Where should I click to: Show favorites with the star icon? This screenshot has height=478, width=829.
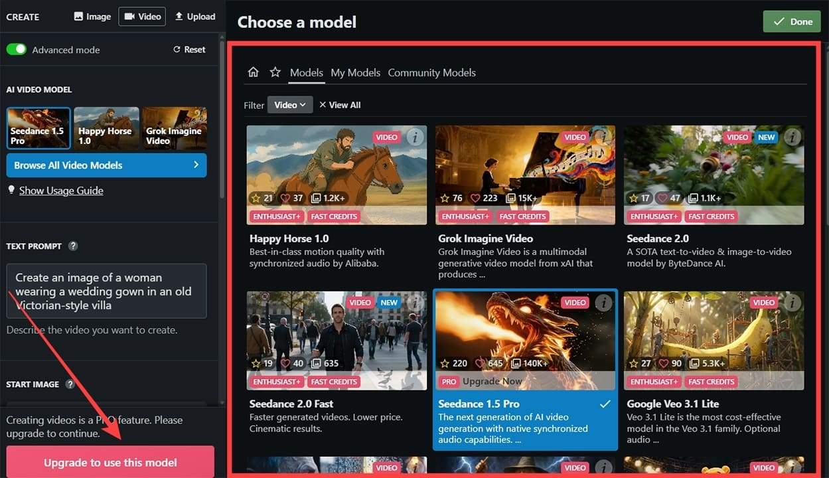[275, 72]
